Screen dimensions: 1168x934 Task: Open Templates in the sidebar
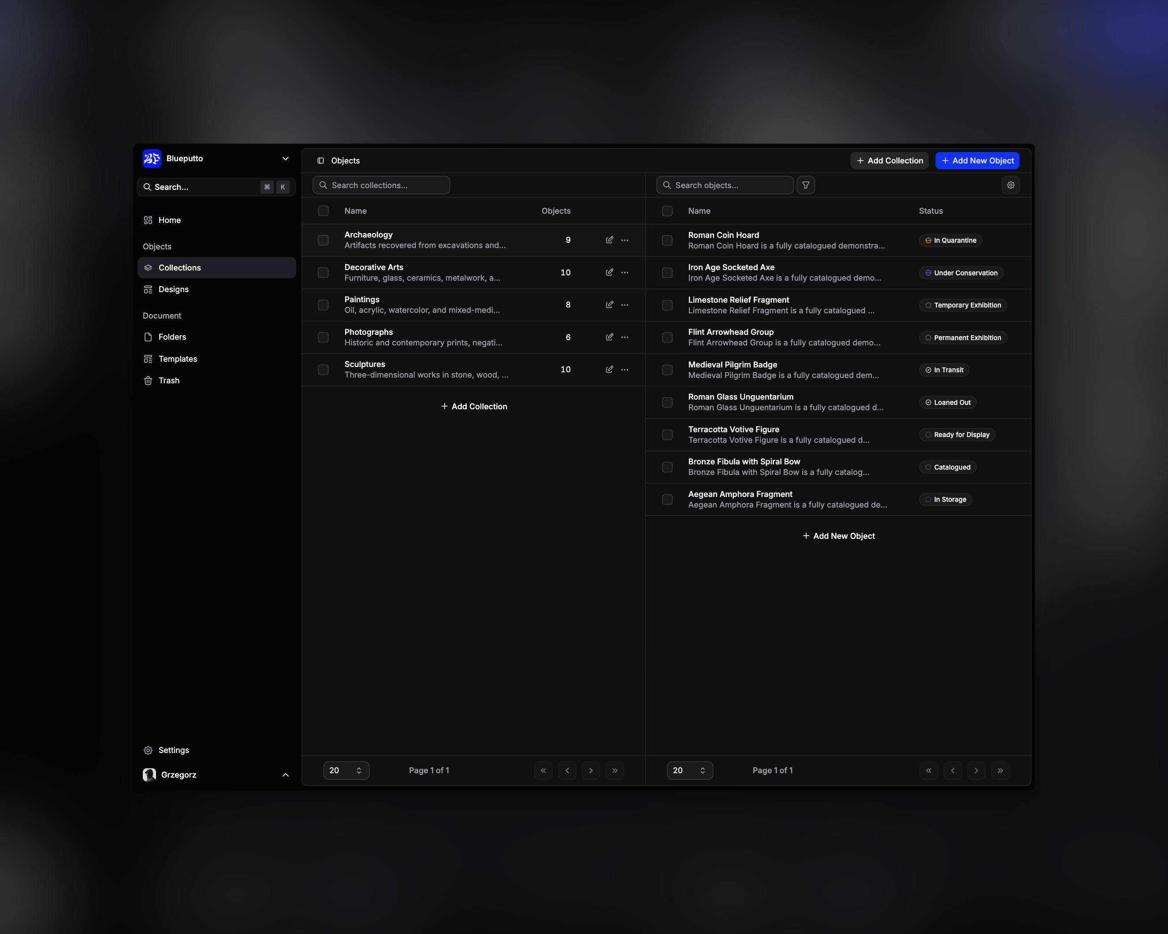point(217,359)
